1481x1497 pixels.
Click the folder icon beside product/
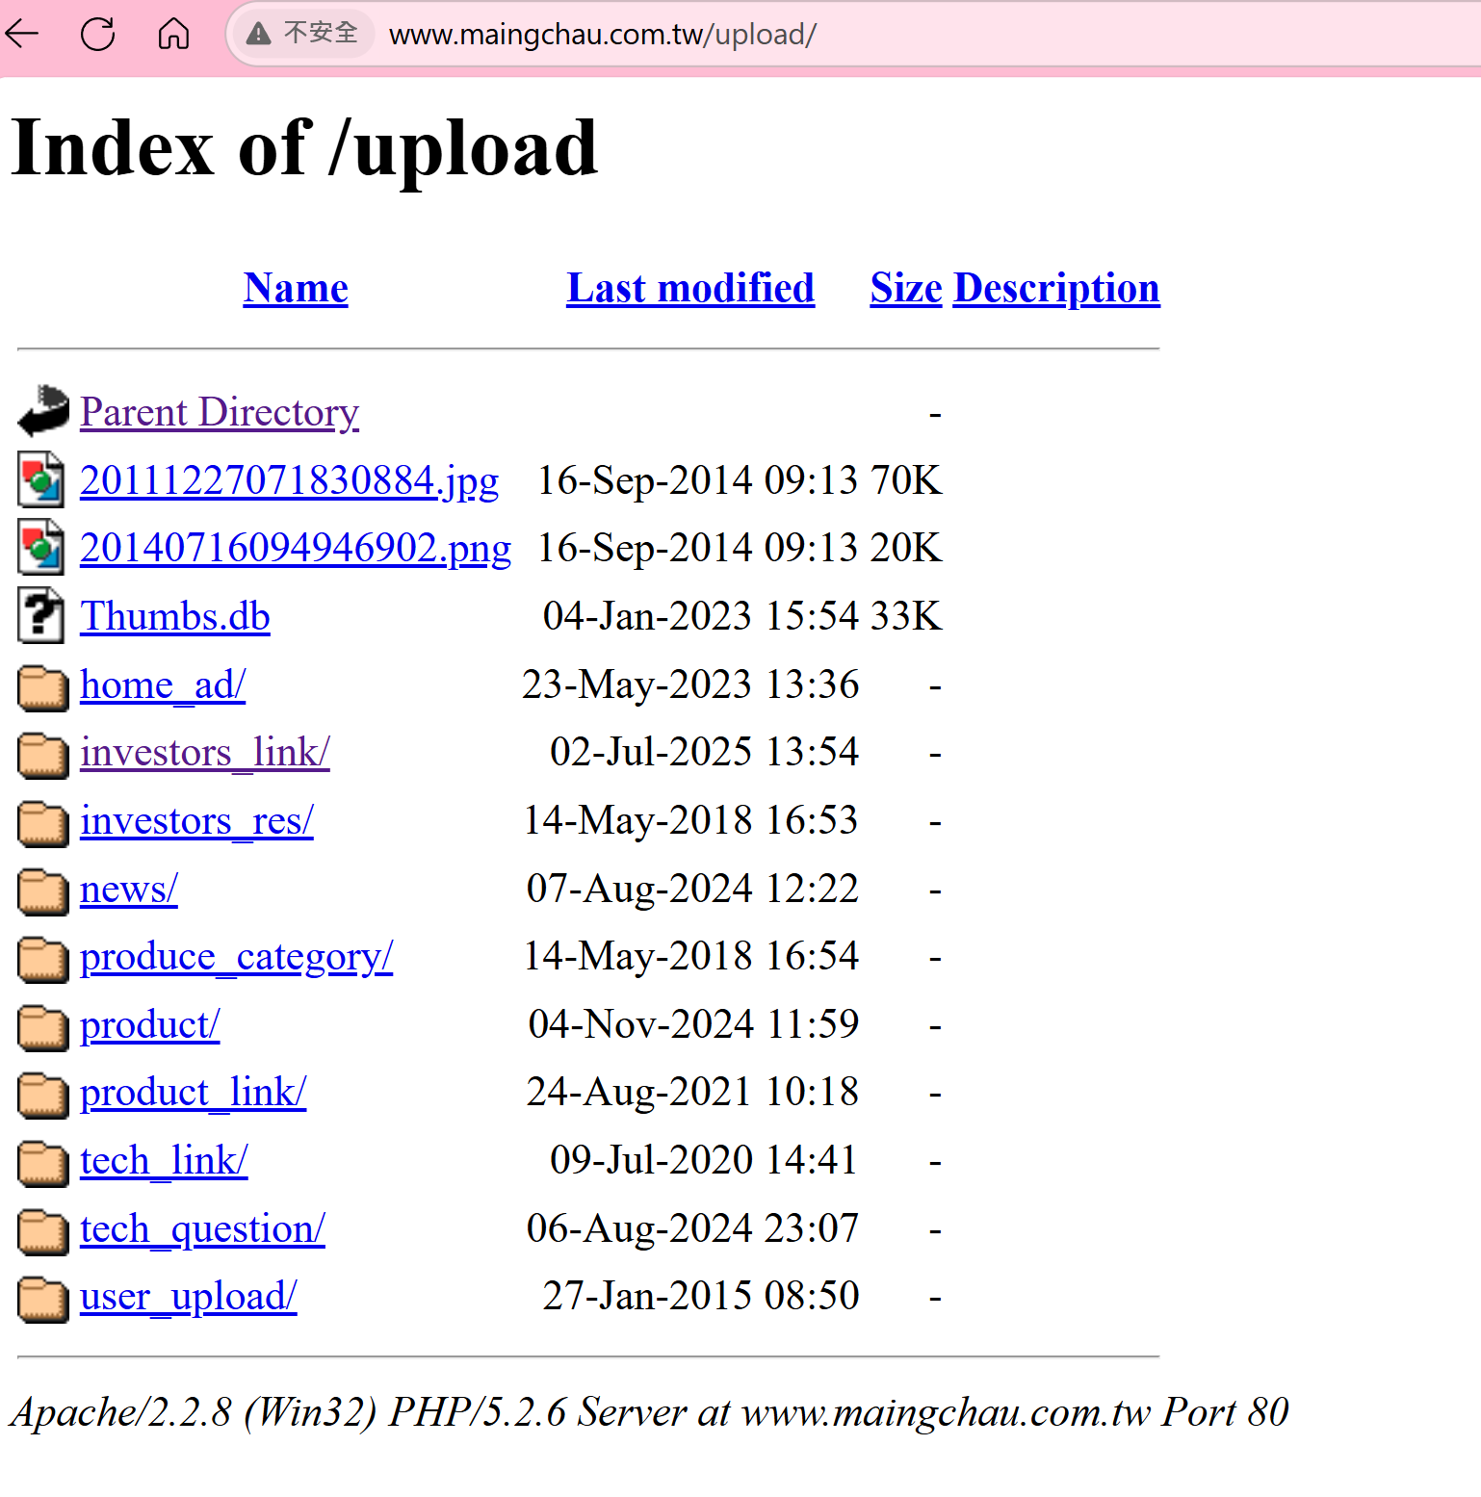coord(43,1027)
